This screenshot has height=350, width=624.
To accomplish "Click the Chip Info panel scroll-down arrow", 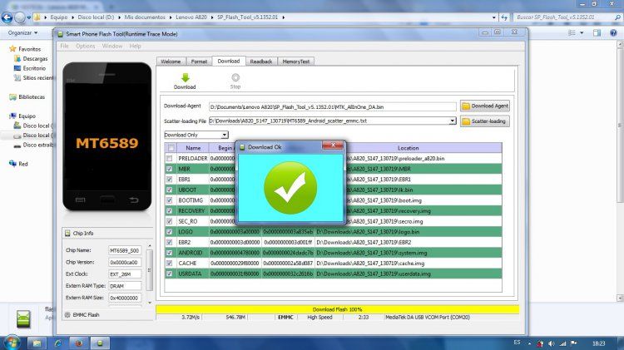I will pyautogui.click(x=150, y=303).
